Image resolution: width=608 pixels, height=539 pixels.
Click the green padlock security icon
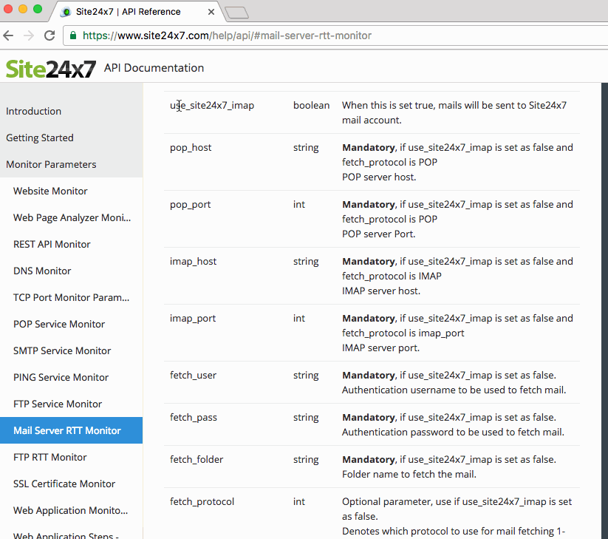pos(73,35)
